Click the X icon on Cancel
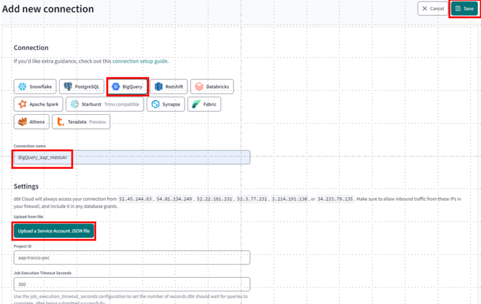The width and height of the screenshot is (481, 304). tap(424, 9)
